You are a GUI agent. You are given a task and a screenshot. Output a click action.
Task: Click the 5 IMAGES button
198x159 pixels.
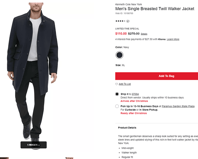(x=33, y=145)
